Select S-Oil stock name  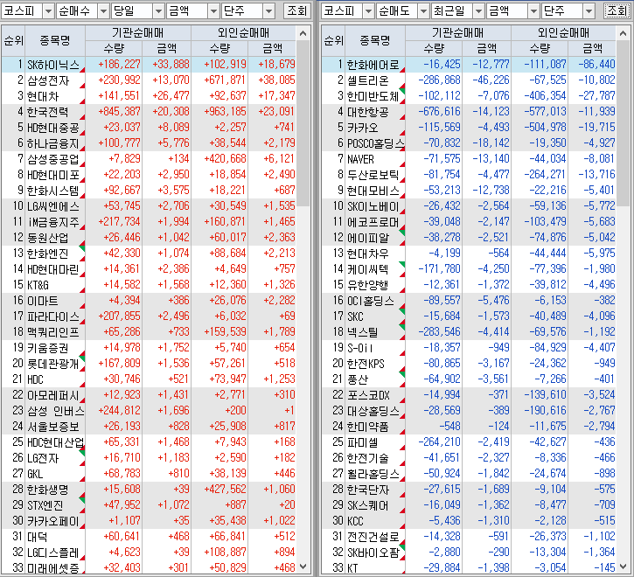click(360, 349)
